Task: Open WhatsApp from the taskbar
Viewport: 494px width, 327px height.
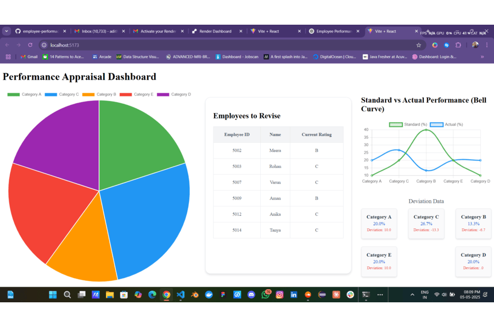Action: point(266,295)
